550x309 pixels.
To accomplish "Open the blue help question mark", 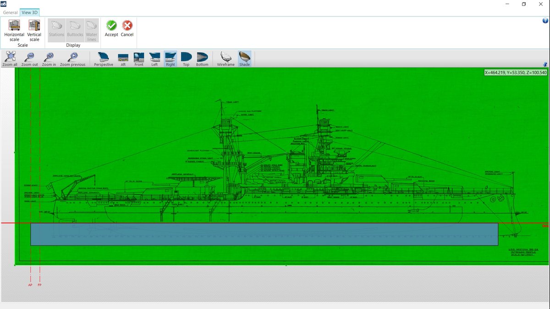I will (545, 21).
